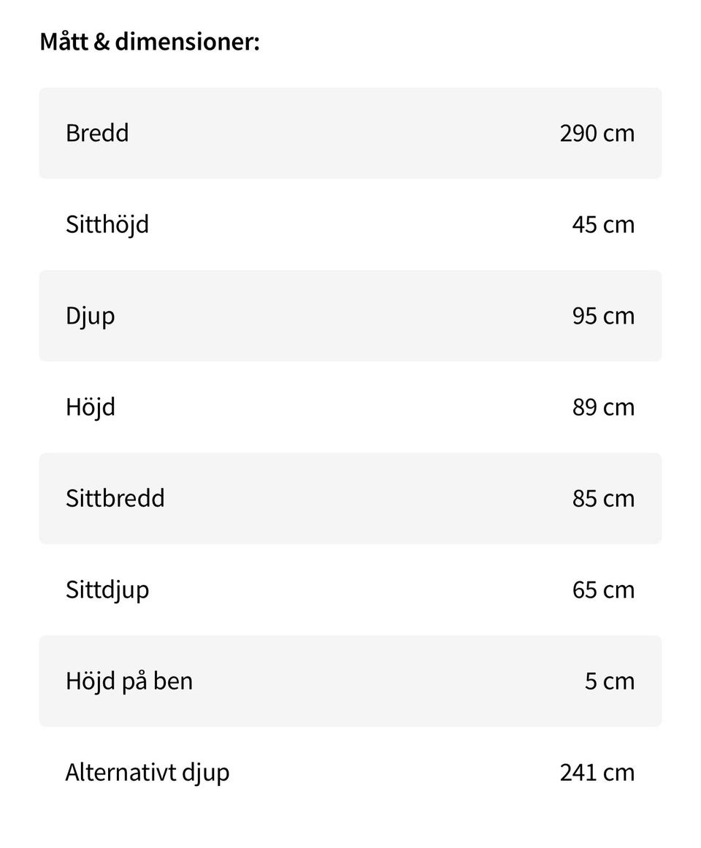The width and height of the screenshot is (701, 848).
Task: Select the standalone 'Höjd' label
Action: pos(91,407)
